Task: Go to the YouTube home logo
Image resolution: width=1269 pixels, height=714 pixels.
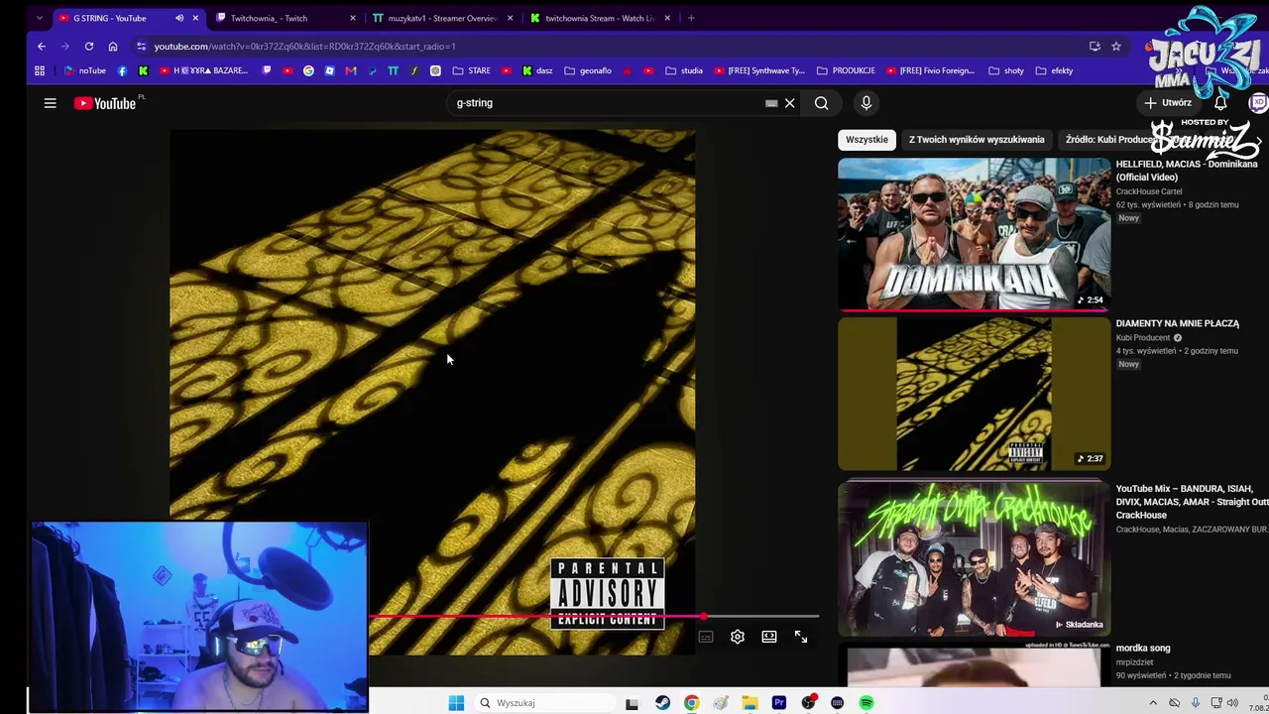Action: click(x=105, y=103)
